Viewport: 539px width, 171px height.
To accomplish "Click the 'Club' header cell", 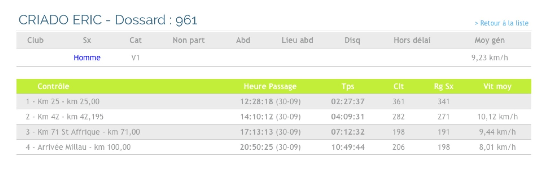I will [35, 40].
